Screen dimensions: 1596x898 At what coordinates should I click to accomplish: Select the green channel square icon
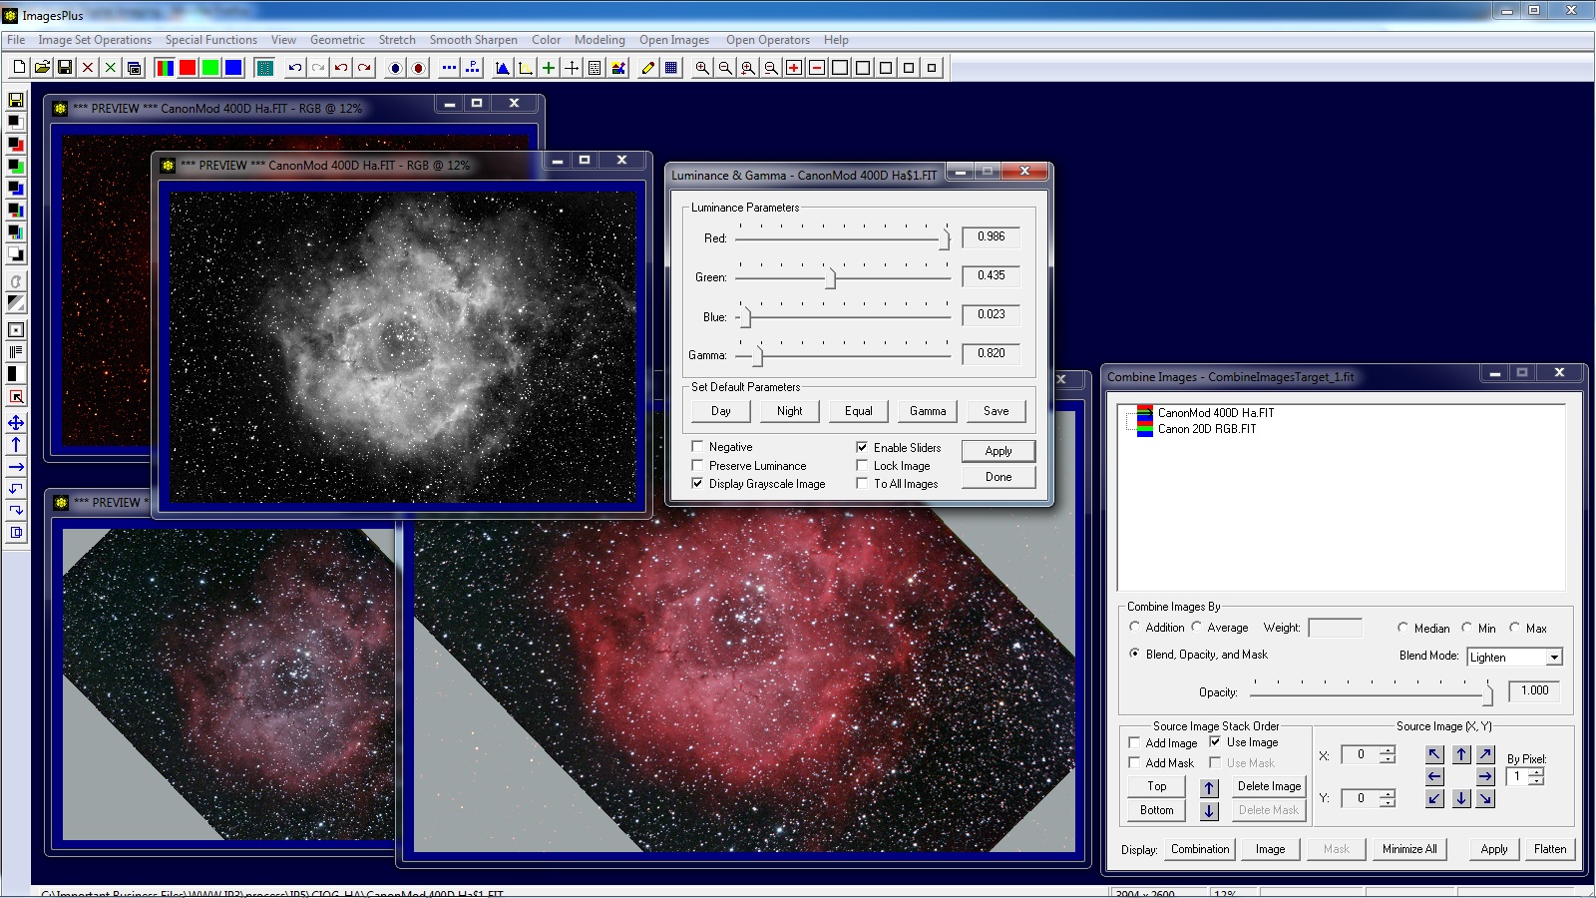(x=210, y=68)
